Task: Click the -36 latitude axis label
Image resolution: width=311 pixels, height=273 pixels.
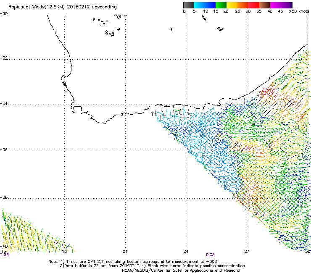Action: pos(4,150)
